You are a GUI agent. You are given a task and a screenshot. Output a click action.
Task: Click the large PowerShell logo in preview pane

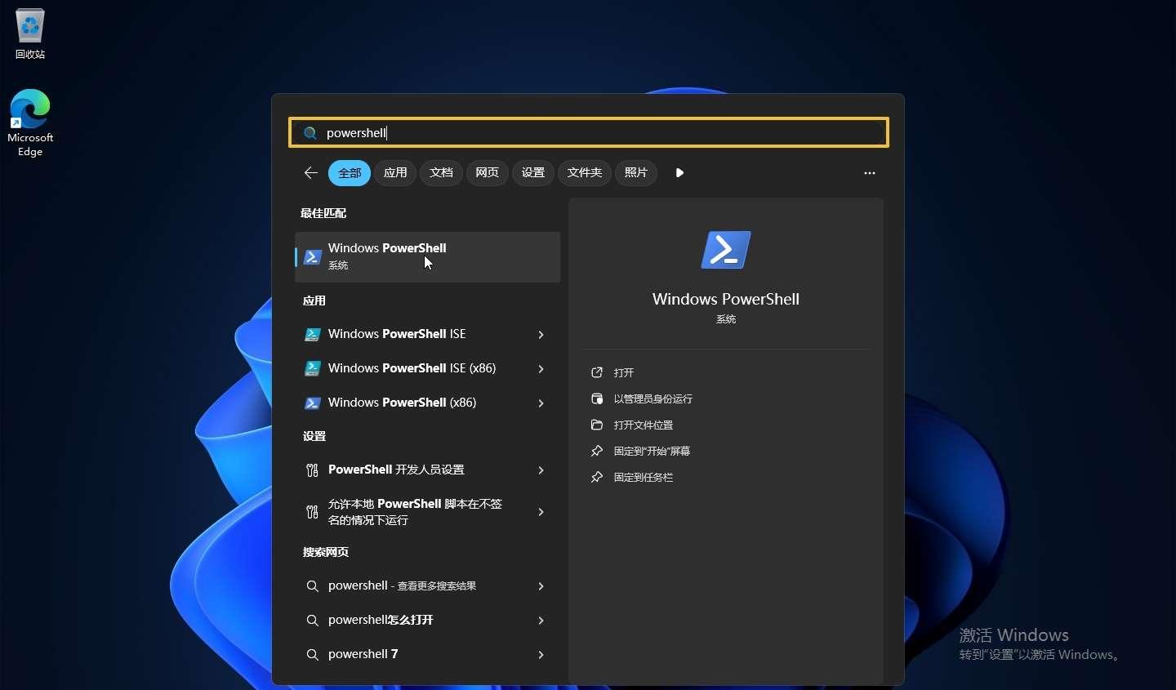click(x=725, y=250)
